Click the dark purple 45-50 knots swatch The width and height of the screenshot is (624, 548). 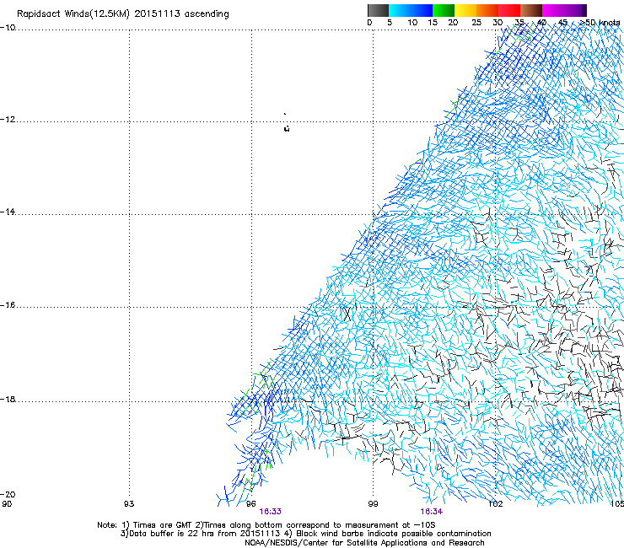(x=575, y=10)
